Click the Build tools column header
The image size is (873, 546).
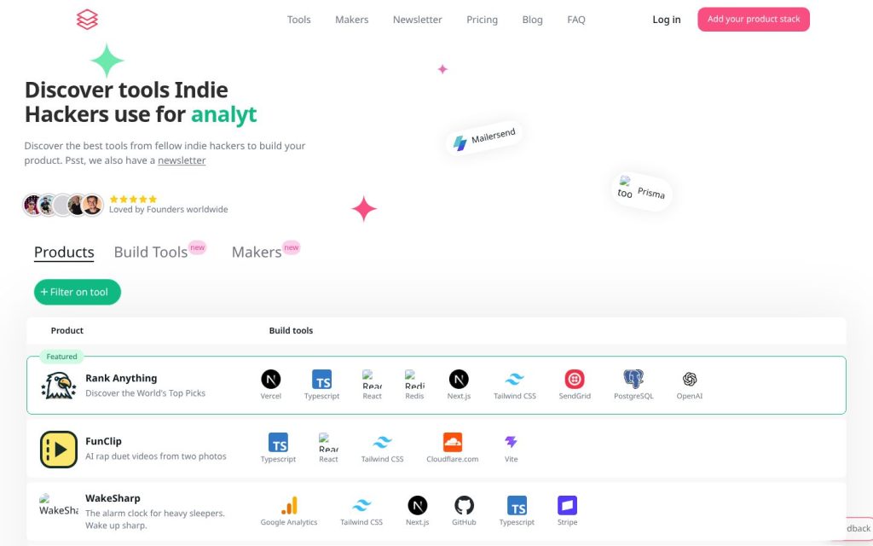click(291, 330)
